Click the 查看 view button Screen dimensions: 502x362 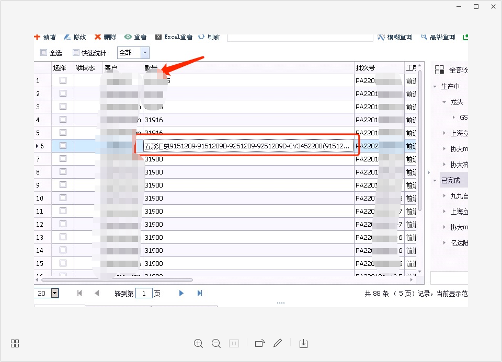pos(135,37)
